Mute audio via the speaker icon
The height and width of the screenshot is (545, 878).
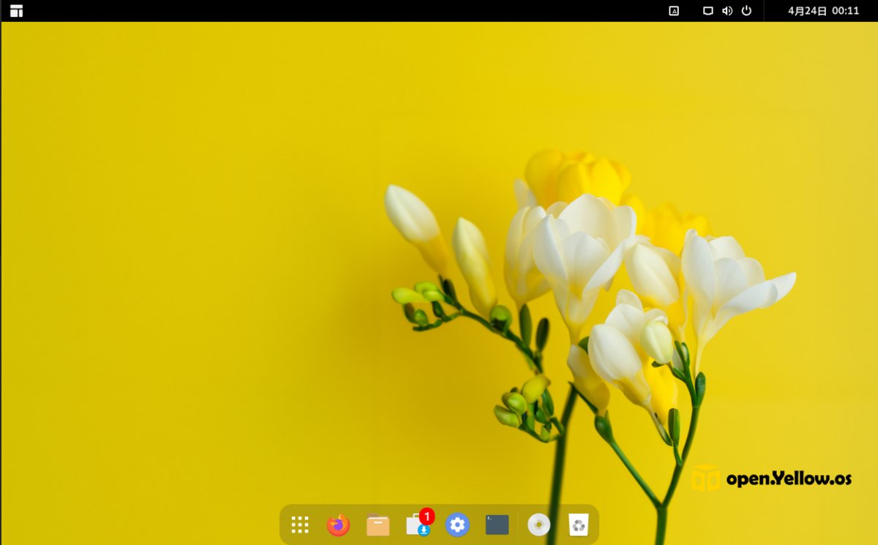(726, 11)
